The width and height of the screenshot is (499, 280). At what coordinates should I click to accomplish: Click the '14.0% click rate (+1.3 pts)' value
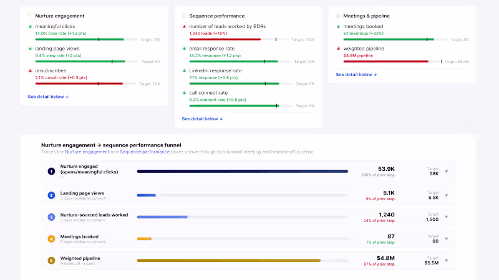(61, 34)
